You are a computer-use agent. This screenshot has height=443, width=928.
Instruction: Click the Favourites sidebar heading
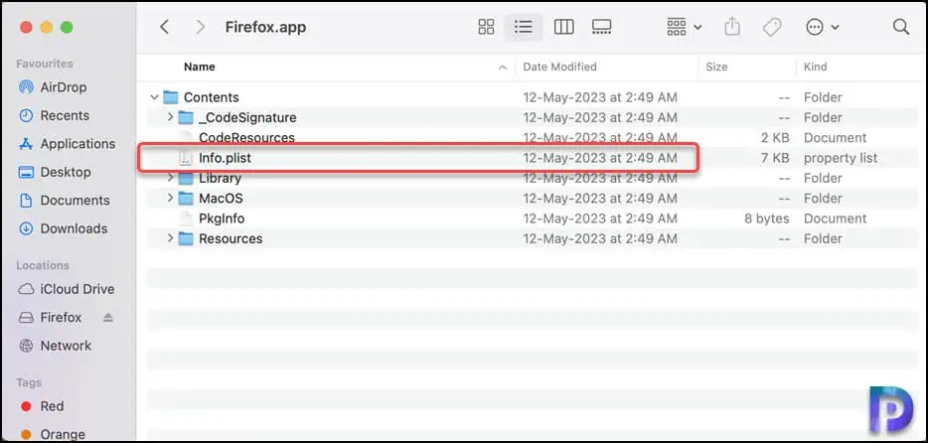point(45,64)
